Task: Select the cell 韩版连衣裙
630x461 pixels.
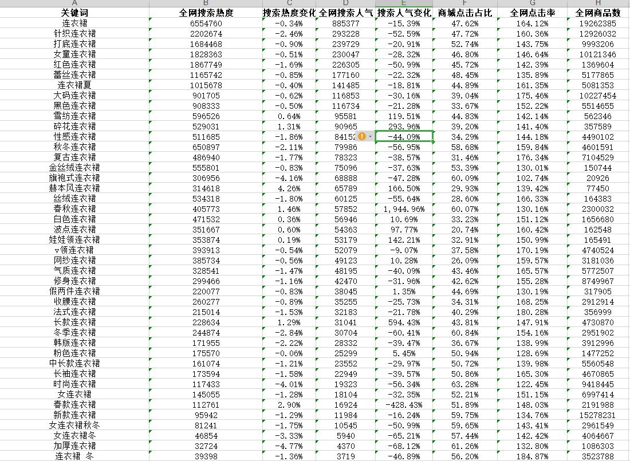Action: (x=74, y=343)
